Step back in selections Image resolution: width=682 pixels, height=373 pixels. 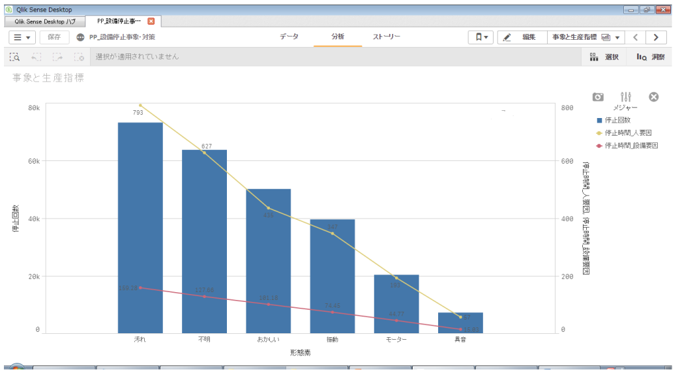[37, 57]
